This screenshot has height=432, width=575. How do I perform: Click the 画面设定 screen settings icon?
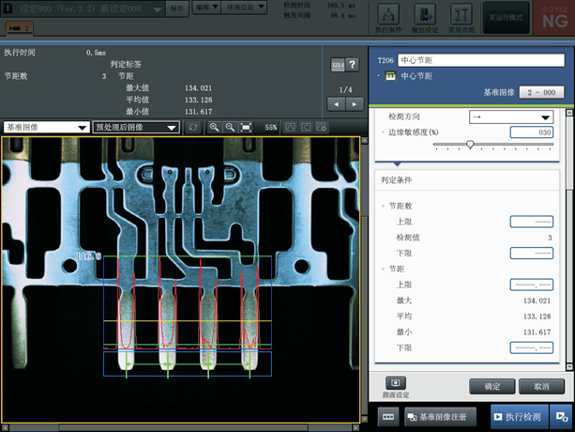tap(395, 384)
